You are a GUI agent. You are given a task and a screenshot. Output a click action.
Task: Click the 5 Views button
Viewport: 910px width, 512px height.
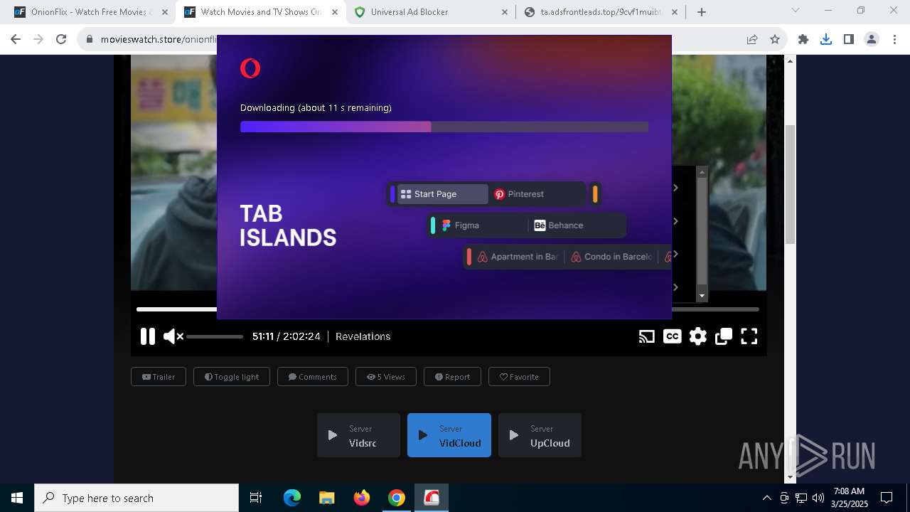point(386,377)
